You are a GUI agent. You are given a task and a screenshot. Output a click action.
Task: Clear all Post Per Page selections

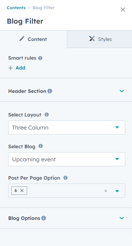point(106,191)
